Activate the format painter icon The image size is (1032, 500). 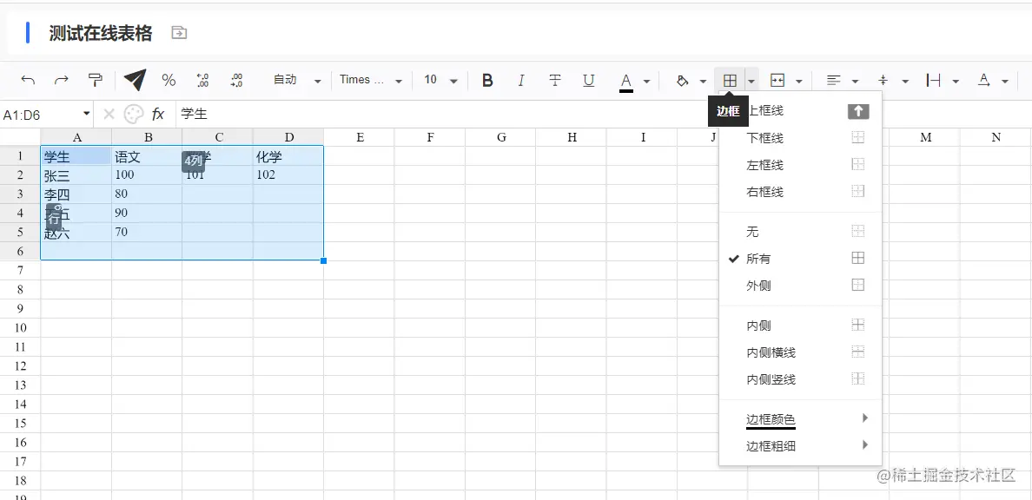pos(96,80)
